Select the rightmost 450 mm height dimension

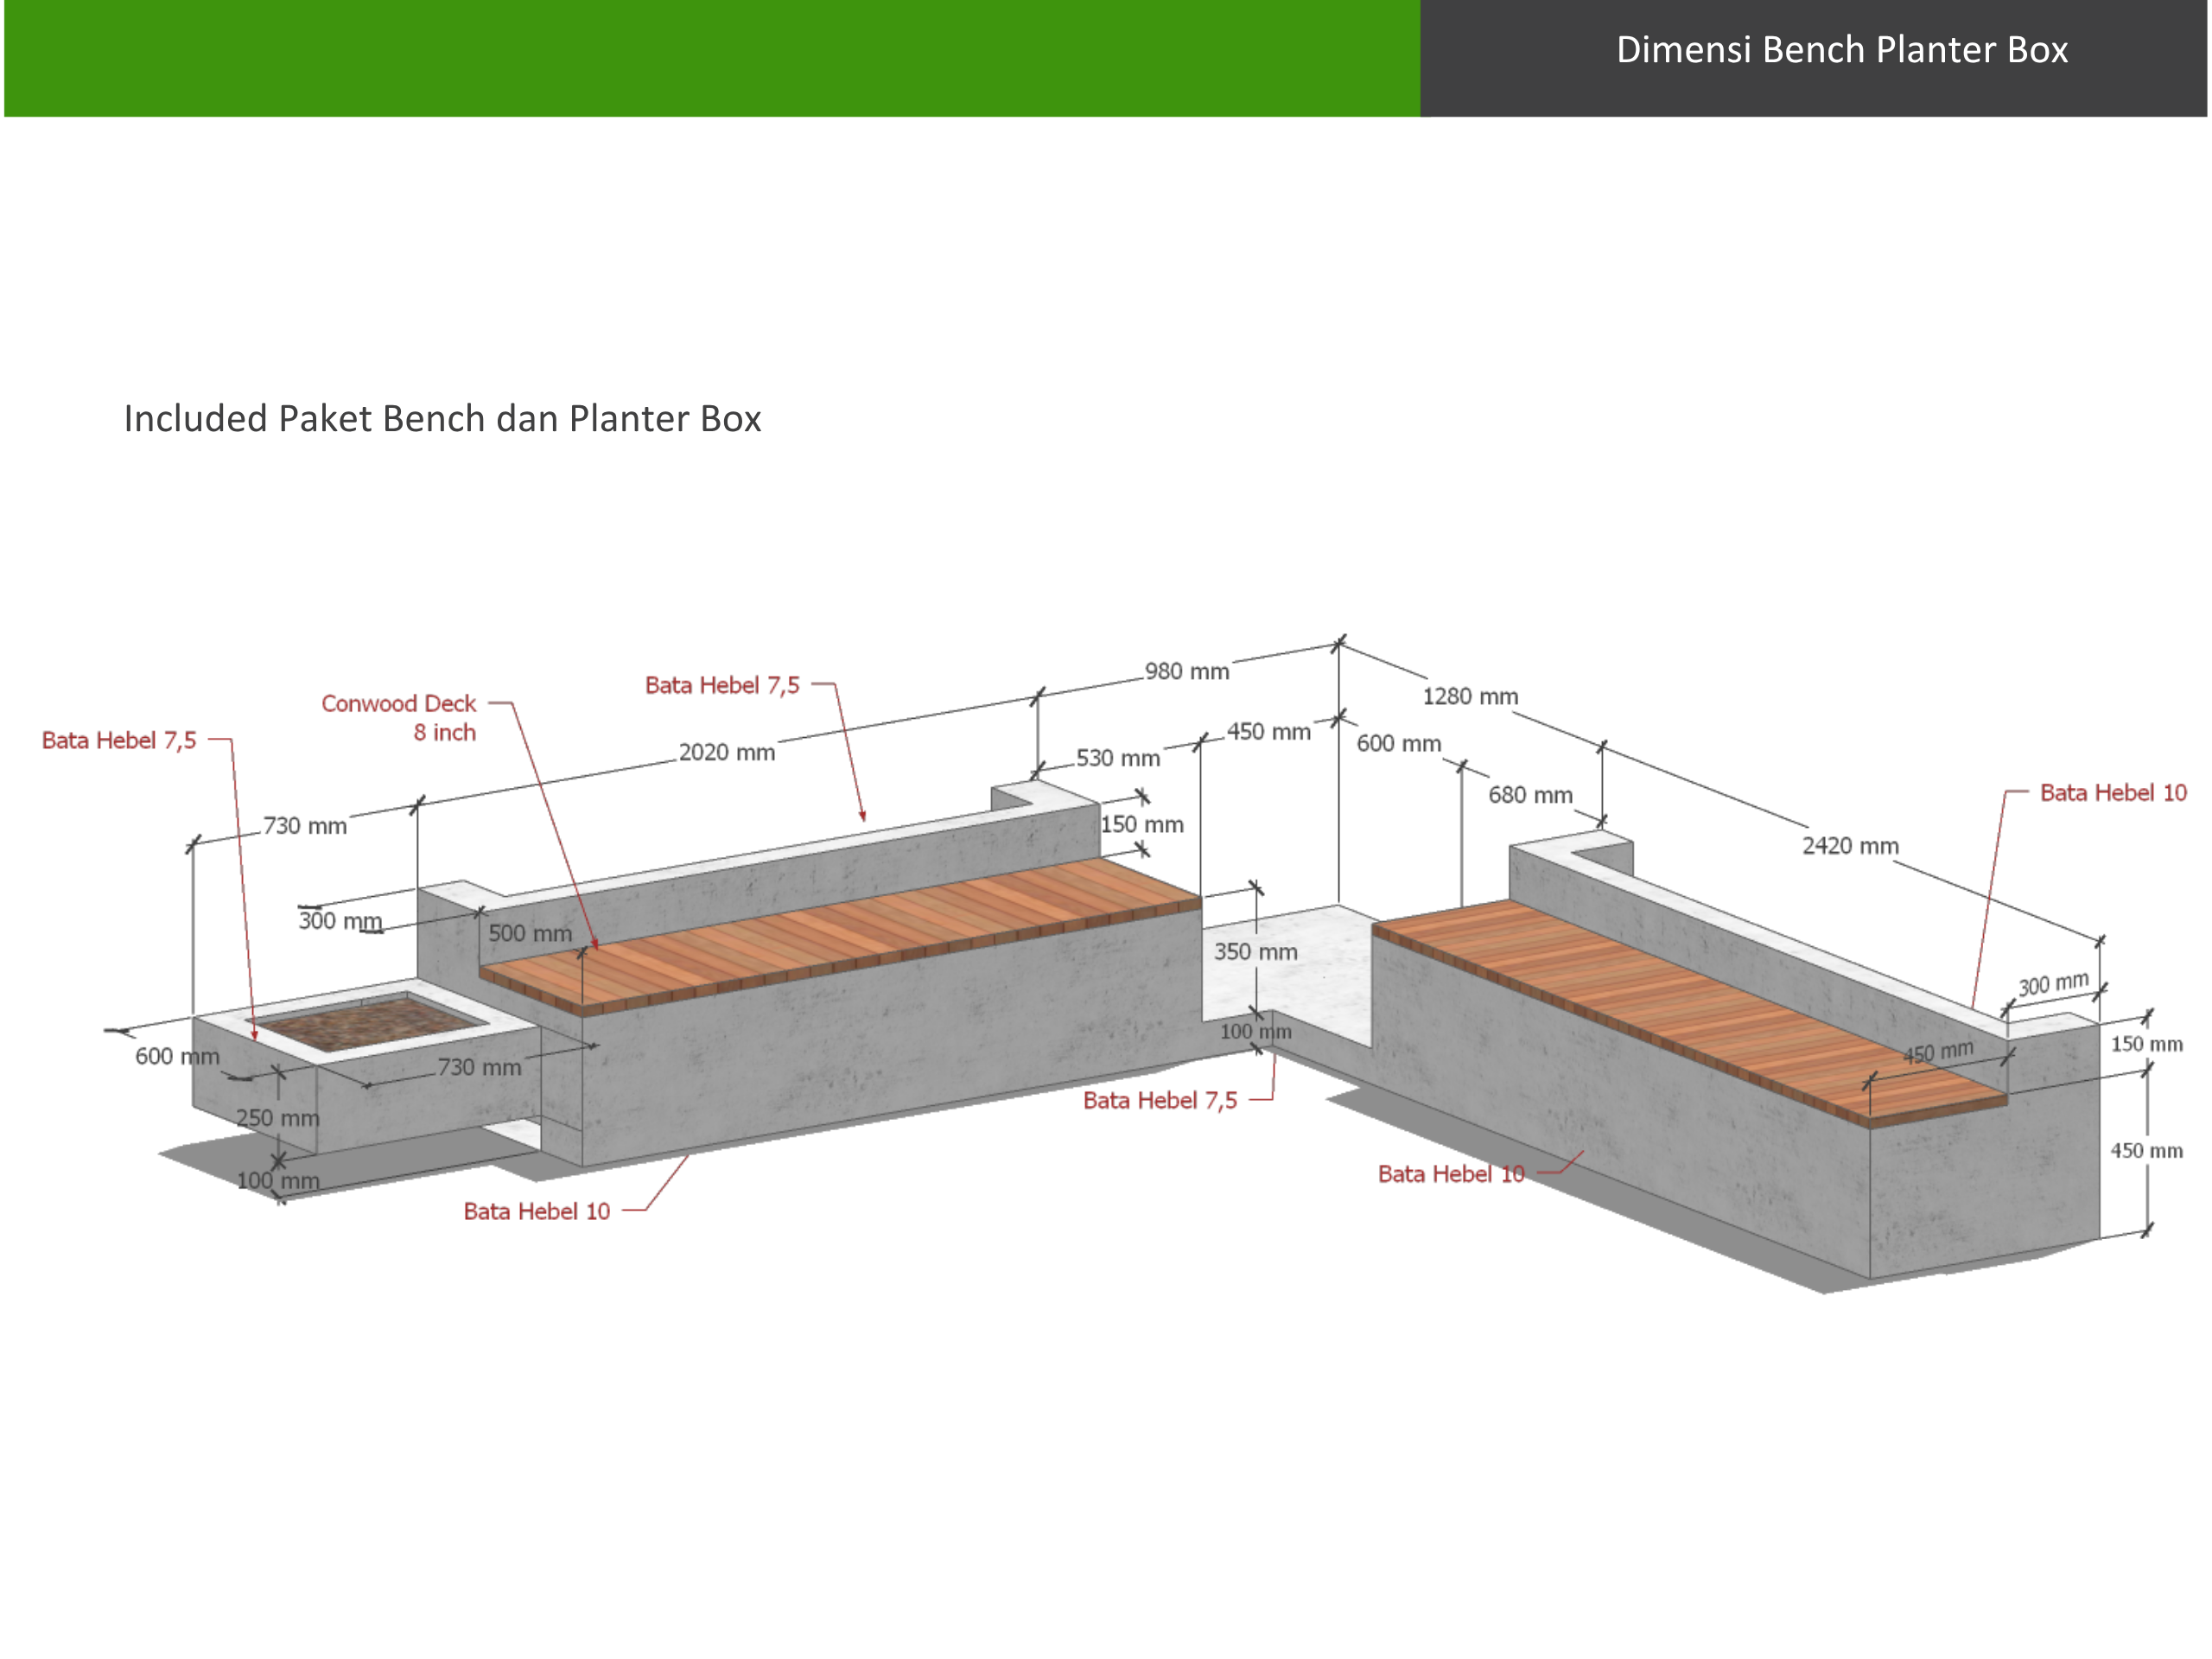pos(2146,1150)
